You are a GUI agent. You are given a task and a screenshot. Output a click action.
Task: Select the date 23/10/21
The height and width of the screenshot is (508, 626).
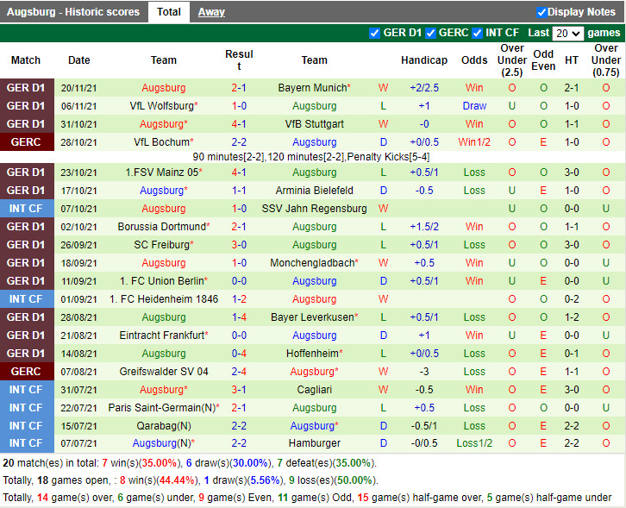pos(78,172)
